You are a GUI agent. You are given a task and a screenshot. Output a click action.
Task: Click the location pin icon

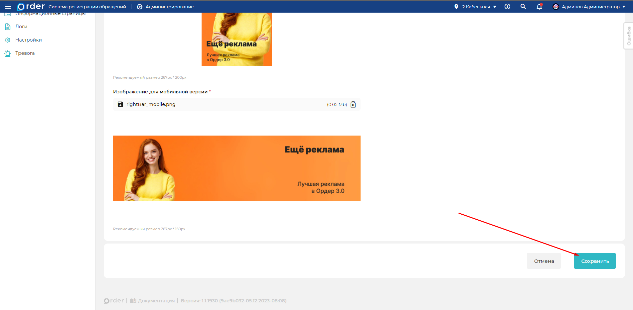click(x=456, y=7)
